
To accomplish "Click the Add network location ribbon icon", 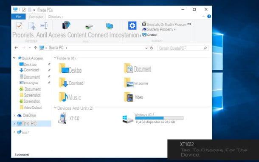I will pos(110,26).
